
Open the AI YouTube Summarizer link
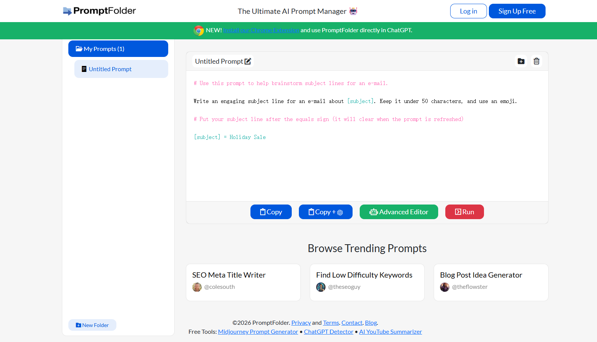click(x=390, y=332)
